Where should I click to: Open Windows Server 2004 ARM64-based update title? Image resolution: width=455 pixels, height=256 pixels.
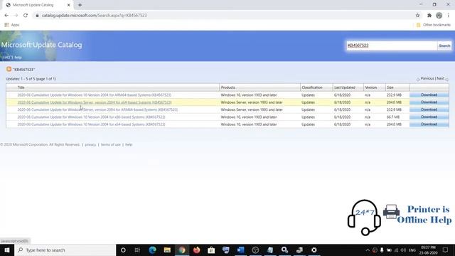click(x=97, y=110)
